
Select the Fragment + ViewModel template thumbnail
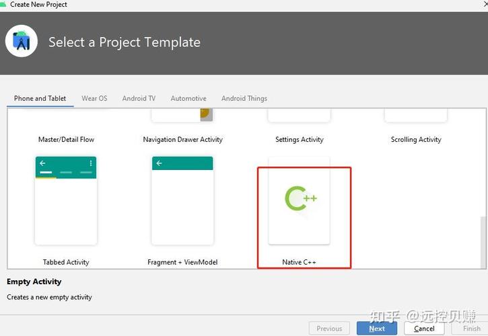pos(182,200)
